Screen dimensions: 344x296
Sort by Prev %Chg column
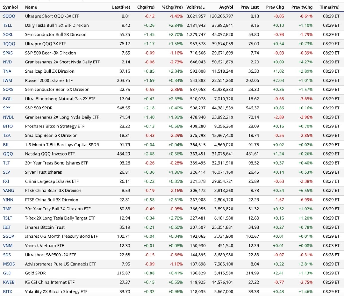302,7
